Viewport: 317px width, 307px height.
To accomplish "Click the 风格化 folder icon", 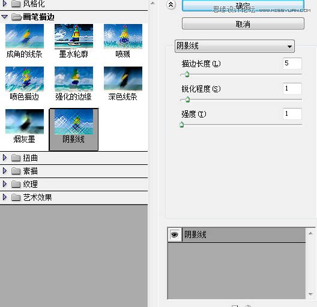I will point(16,4).
